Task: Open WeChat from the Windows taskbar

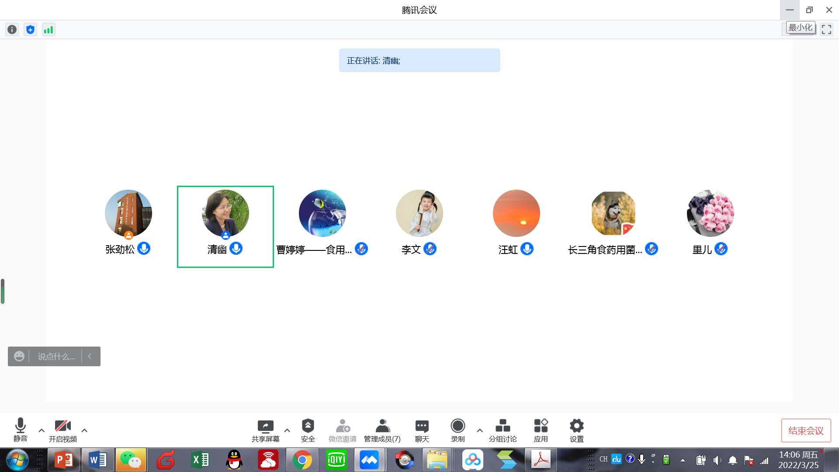Action: point(131,460)
